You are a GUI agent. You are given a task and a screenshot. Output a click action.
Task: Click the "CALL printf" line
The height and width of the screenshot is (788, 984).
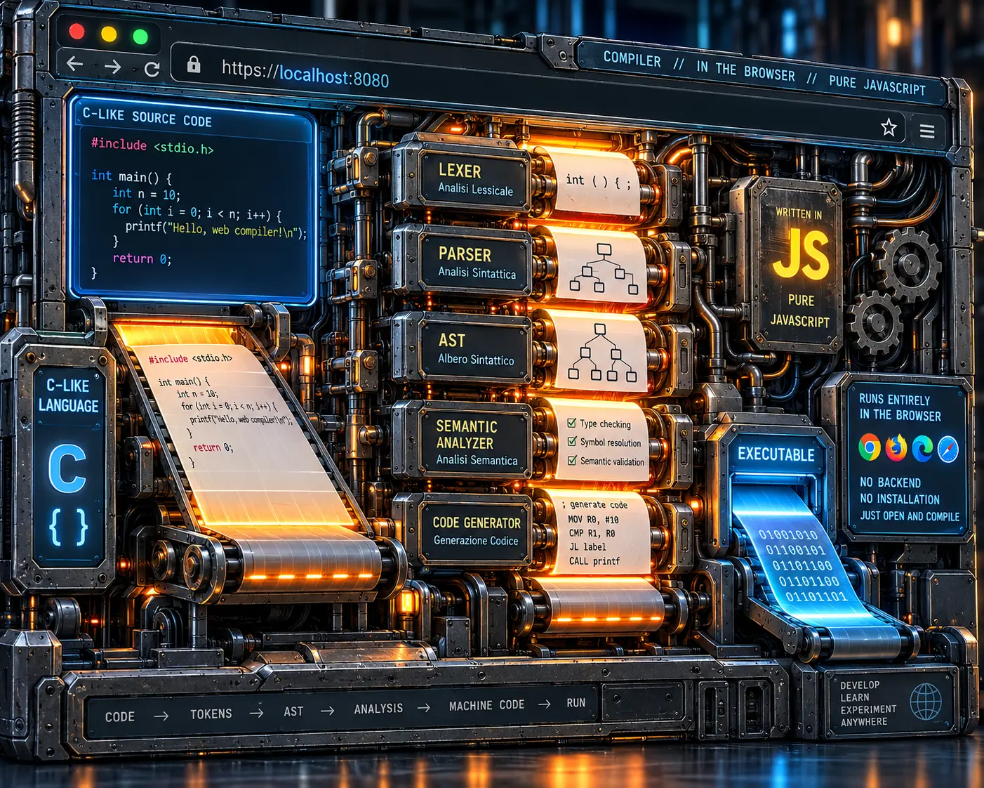[594, 561]
